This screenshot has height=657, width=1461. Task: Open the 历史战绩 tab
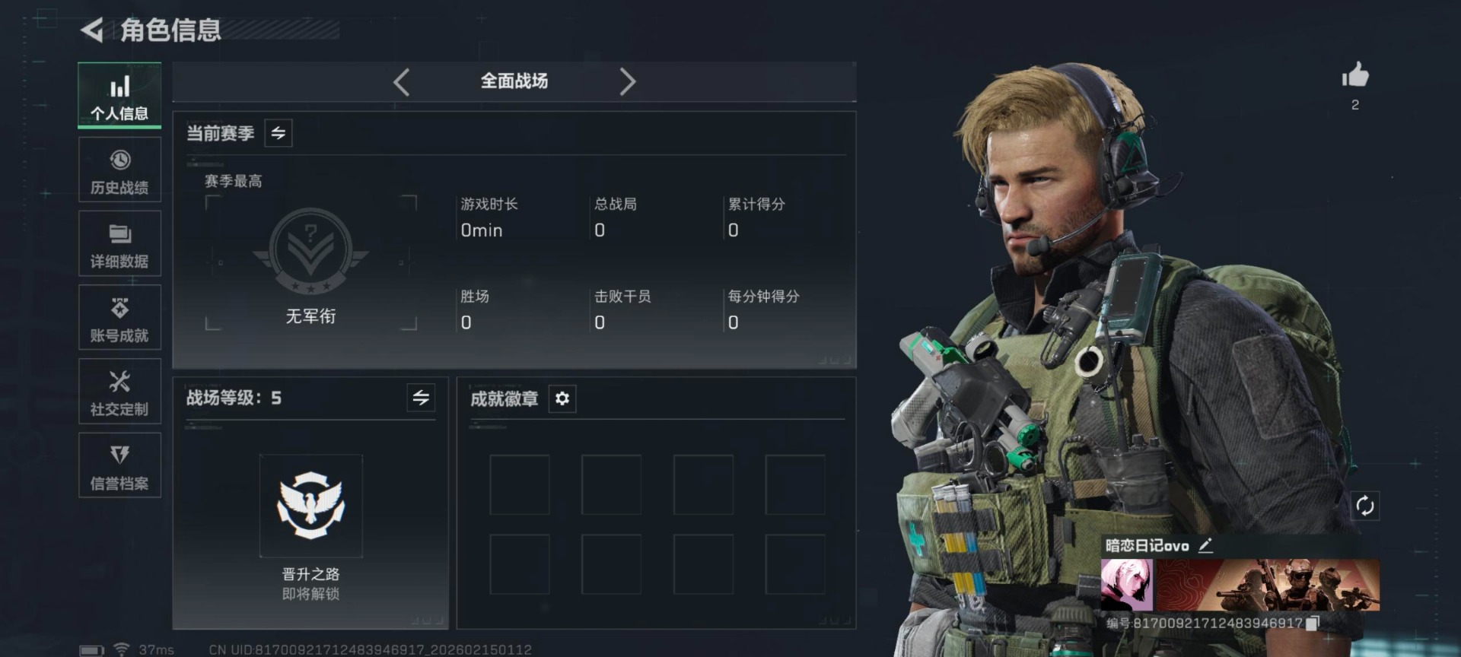click(x=119, y=170)
